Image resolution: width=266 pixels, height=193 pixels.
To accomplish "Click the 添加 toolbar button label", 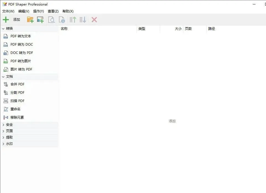I will click(x=17, y=20).
